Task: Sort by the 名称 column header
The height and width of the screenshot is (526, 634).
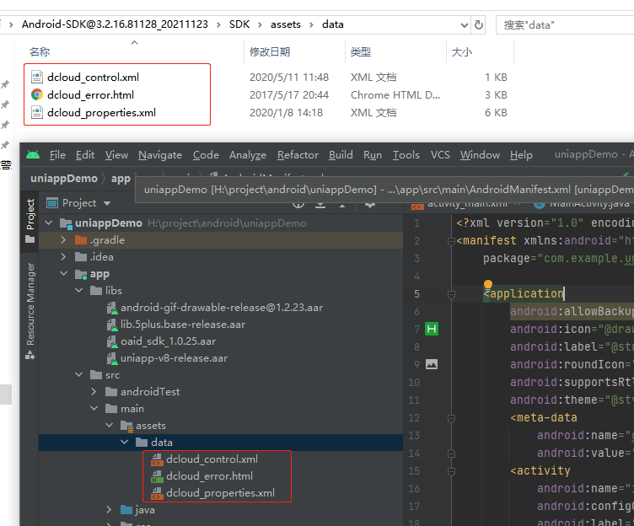Action: tap(40, 51)
